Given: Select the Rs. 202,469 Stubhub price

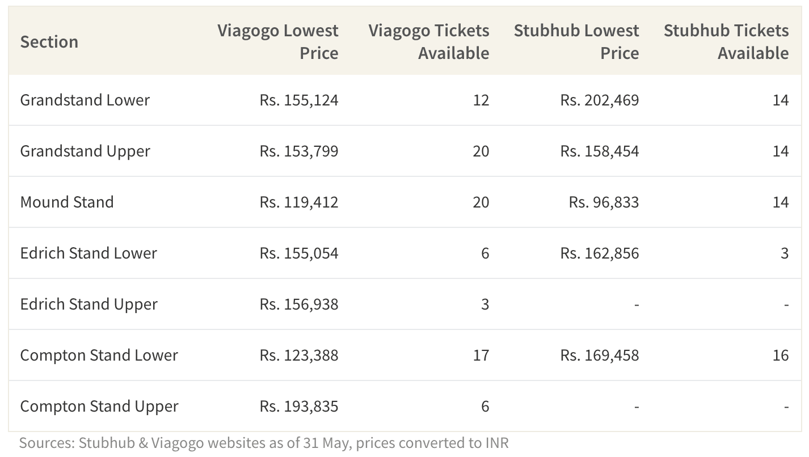Looking at the screenshot, I should (600, 100).
